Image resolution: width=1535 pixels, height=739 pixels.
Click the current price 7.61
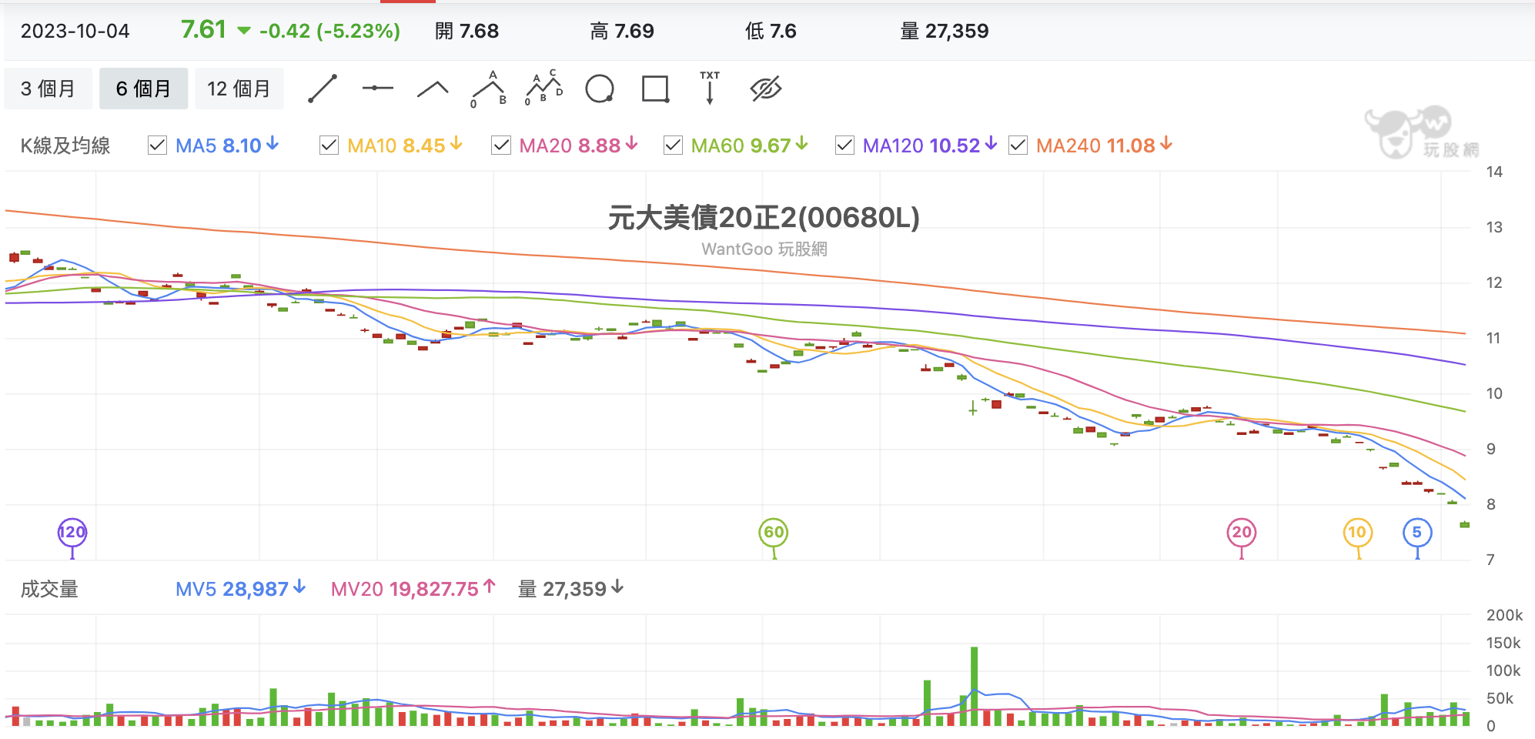(204, 29)
